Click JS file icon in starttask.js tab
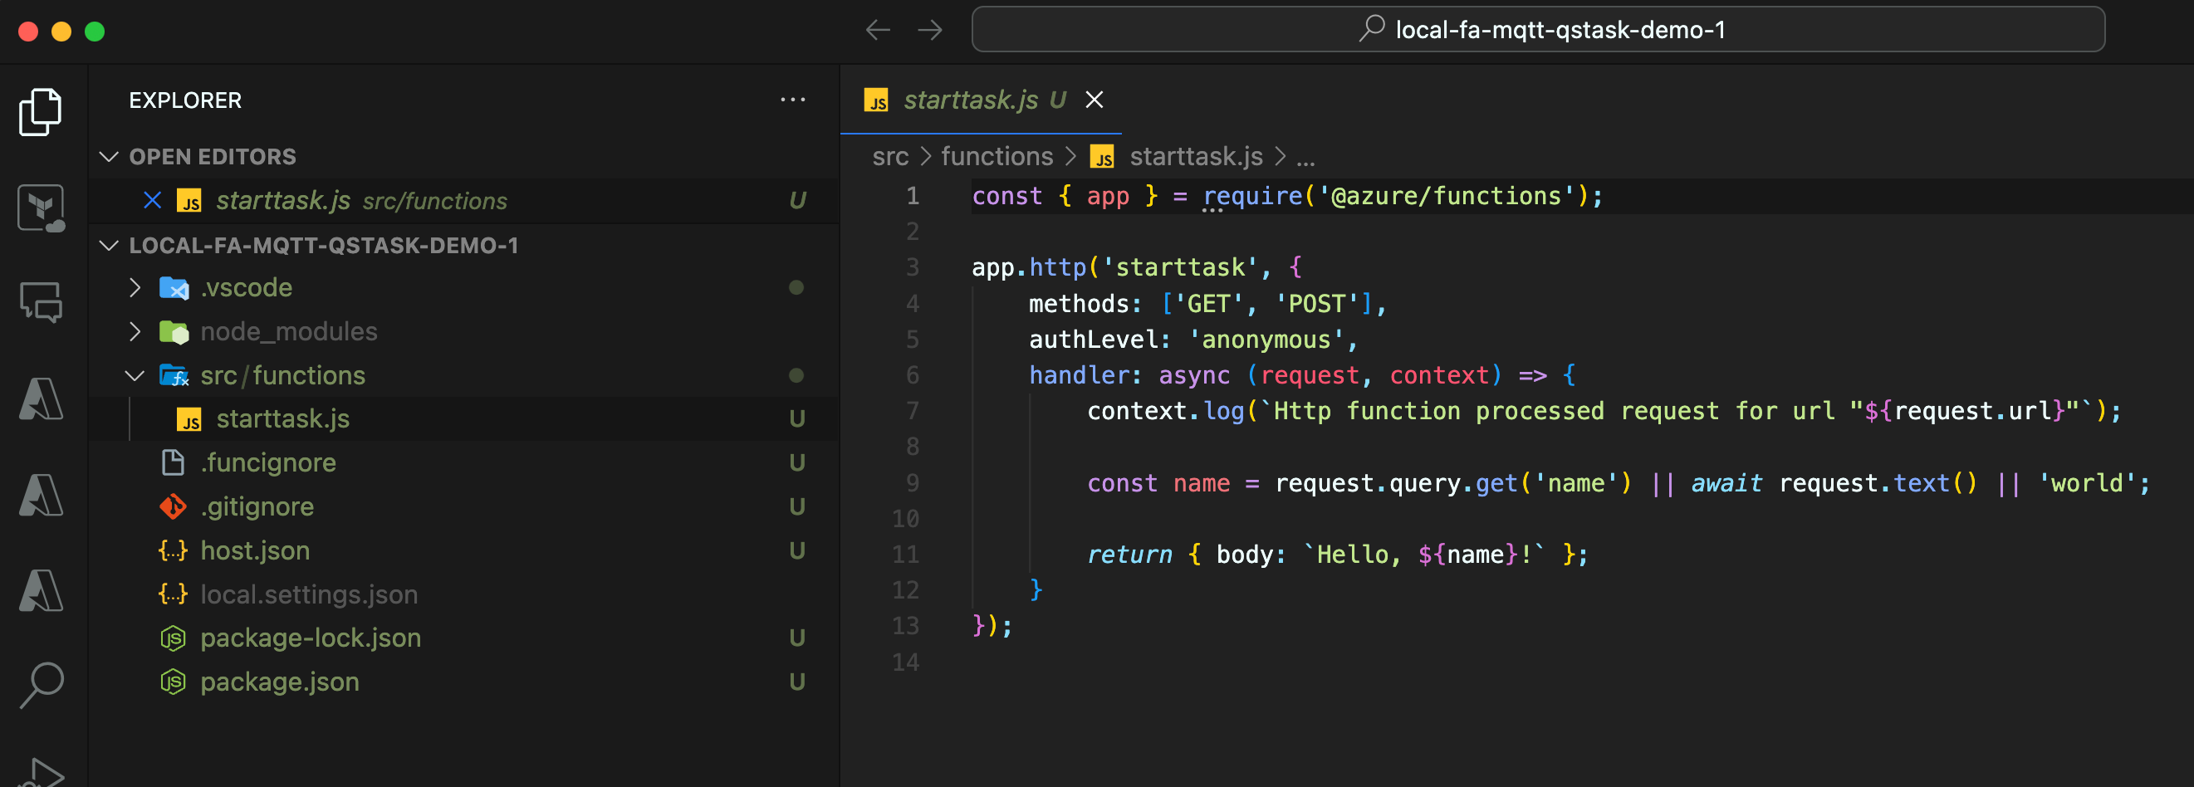Image resolution: width=2194 pixels, height=787 pixels. point(875,100)
